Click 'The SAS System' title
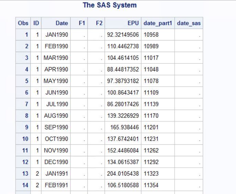This screenshot has height=194, width=236. [110, 5]
